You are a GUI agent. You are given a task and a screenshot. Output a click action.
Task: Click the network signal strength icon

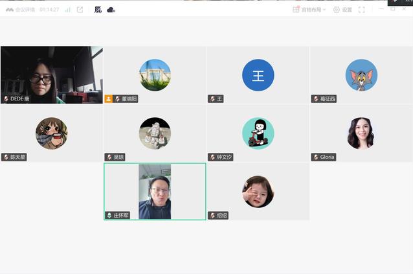67,10
